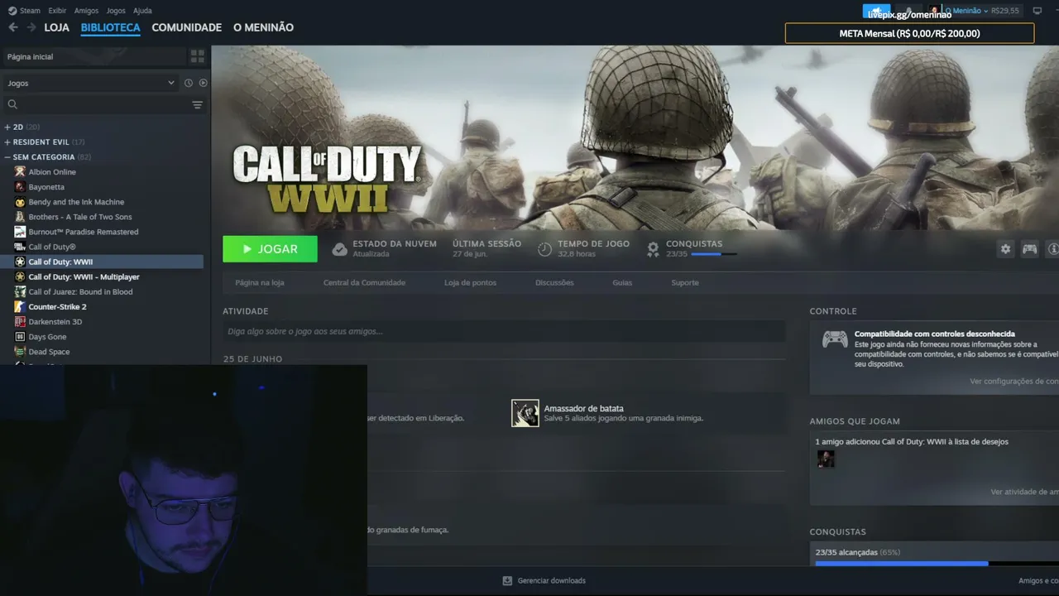Open Loja de pontos link
This screenshot has width=1059, height=596.
[471, 282]
